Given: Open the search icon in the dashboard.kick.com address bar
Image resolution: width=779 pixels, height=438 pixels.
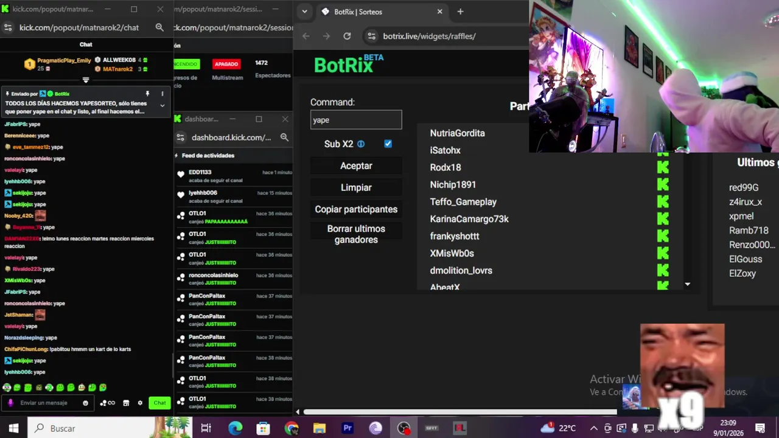Looking at the screenshot, I should click(284, 137).
